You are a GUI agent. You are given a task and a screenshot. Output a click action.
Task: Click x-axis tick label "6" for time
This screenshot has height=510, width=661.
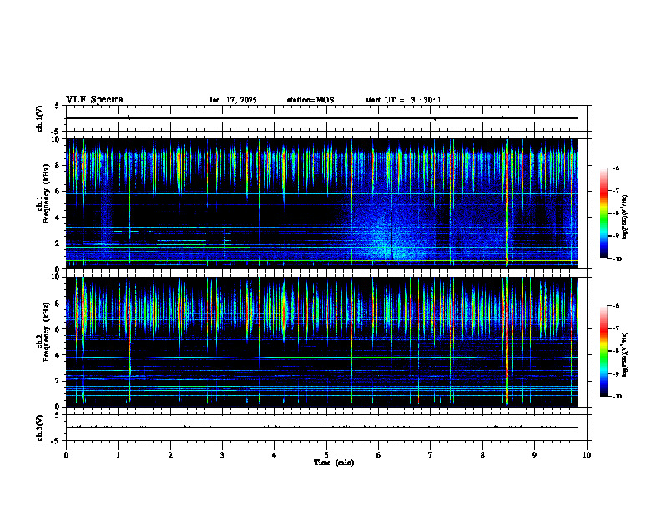(379, 455)
